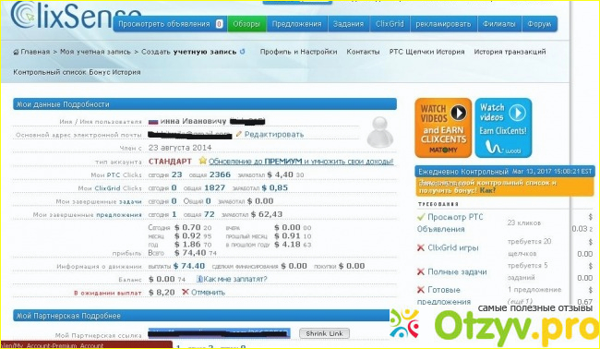
Task: Click the partner referral link field
Action: click(x=219, y=333)
